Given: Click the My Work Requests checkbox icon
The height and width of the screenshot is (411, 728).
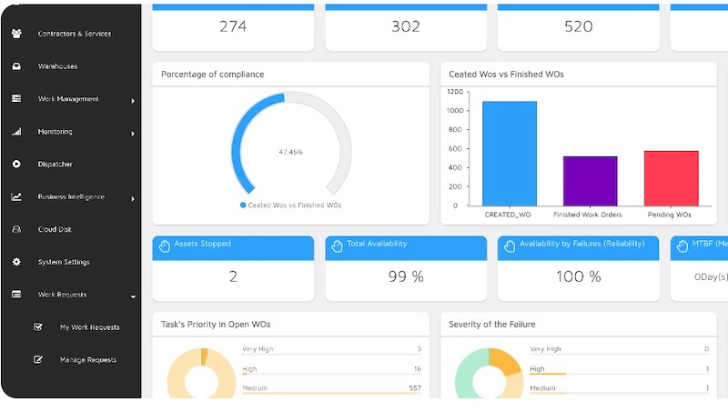Looking at the screenshot, I should click(x=38, y=327).
